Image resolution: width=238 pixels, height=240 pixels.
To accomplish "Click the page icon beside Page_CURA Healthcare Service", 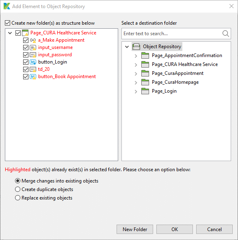I will (x=25, y=33).
